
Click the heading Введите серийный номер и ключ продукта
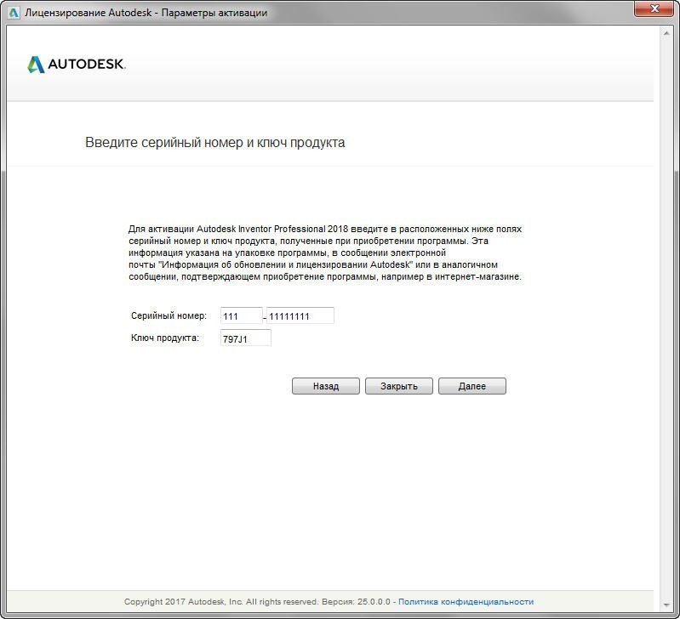point(214,143)
